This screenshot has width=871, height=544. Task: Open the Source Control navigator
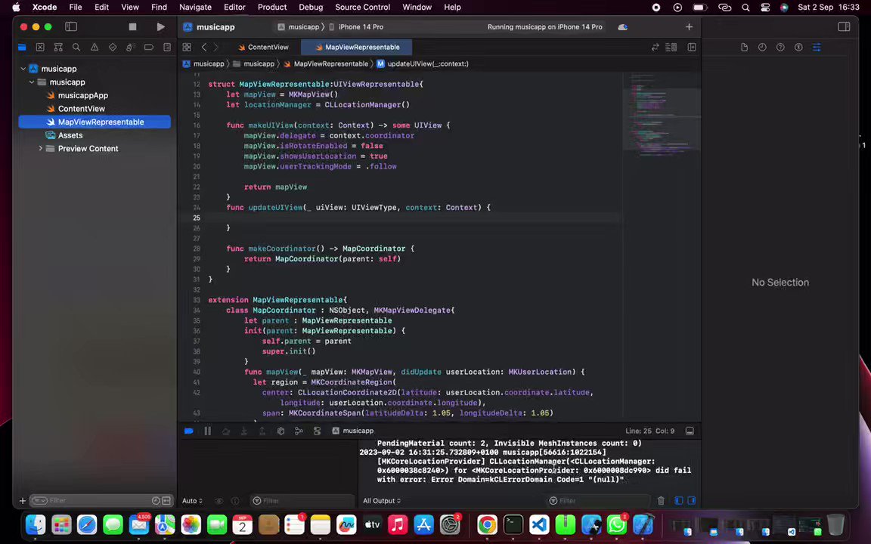(40, 47)
